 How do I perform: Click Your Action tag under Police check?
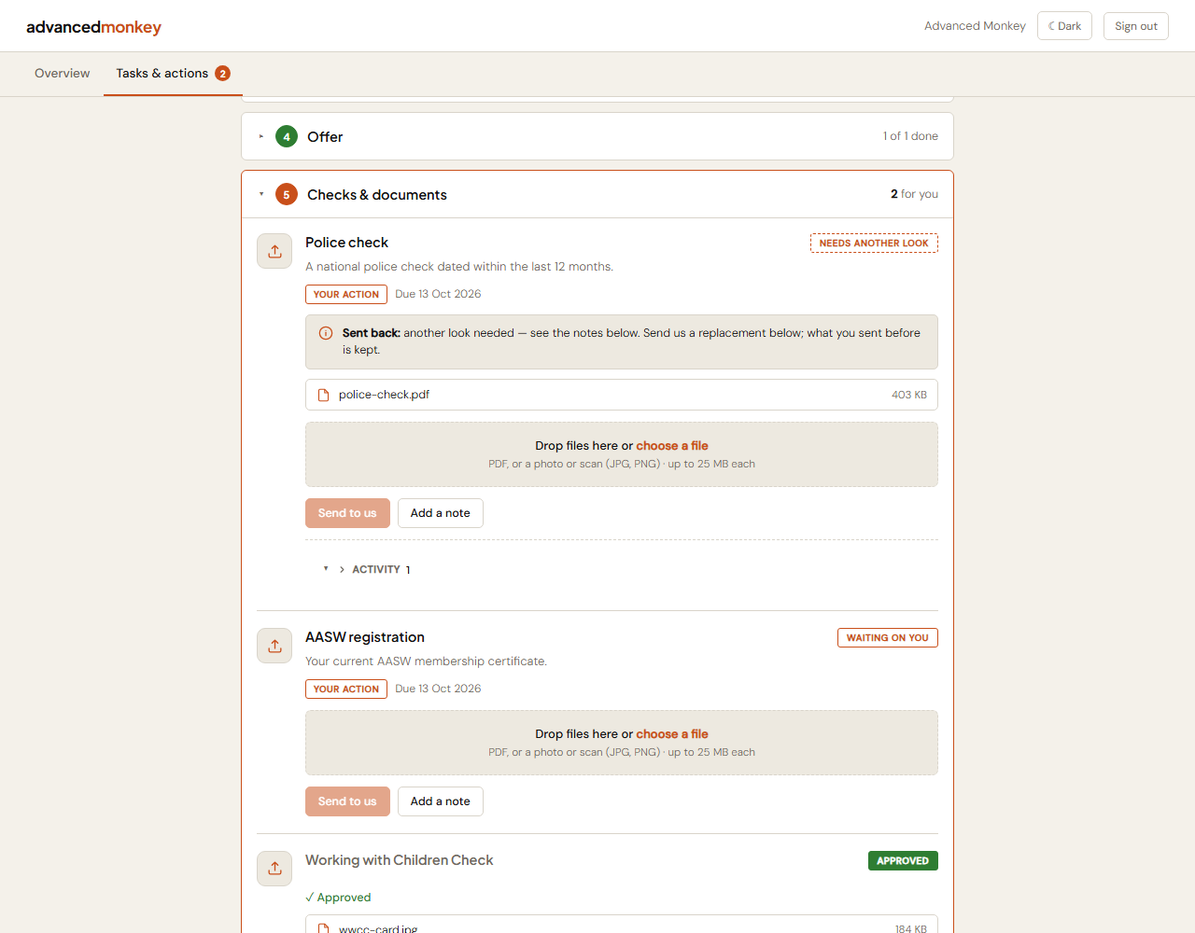(346, 294)
